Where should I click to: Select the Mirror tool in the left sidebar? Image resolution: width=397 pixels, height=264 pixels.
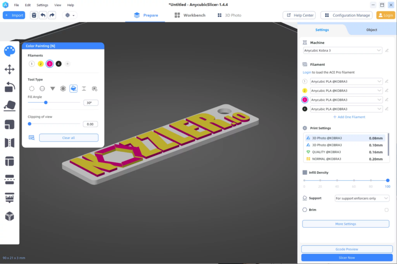coord(10,143)
